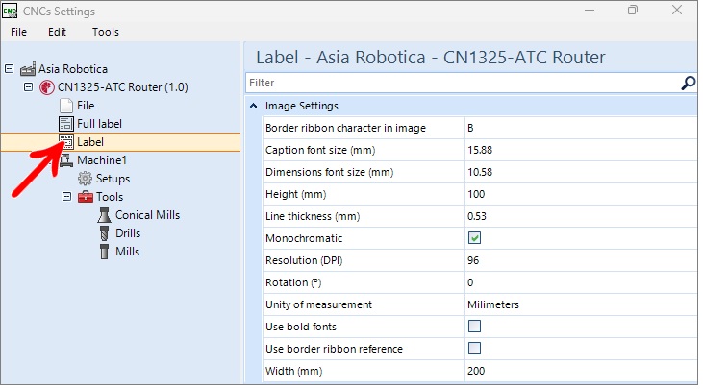Select Mills in the tree

click(x=127, y=252)
